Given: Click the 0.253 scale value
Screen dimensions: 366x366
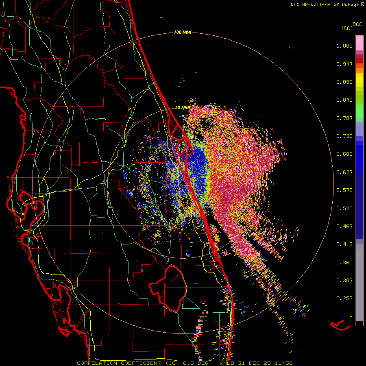Looking at the screenshot, I should click(344, 298).
